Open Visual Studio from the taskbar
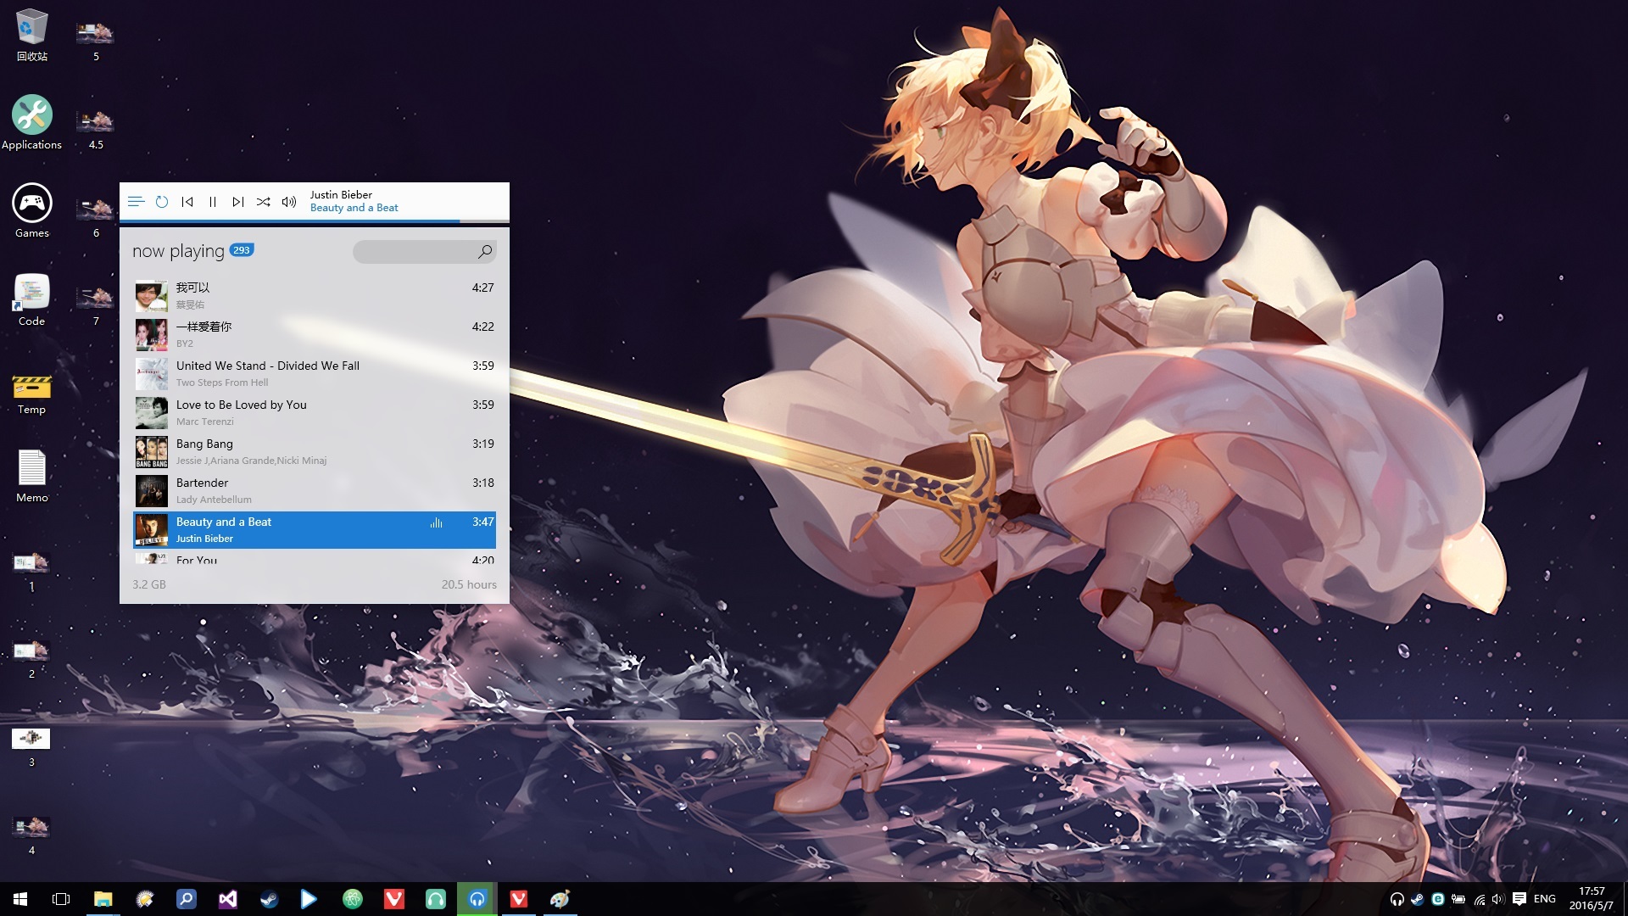This screenshot has width=1628, height=916. click(x=227, y=899)
